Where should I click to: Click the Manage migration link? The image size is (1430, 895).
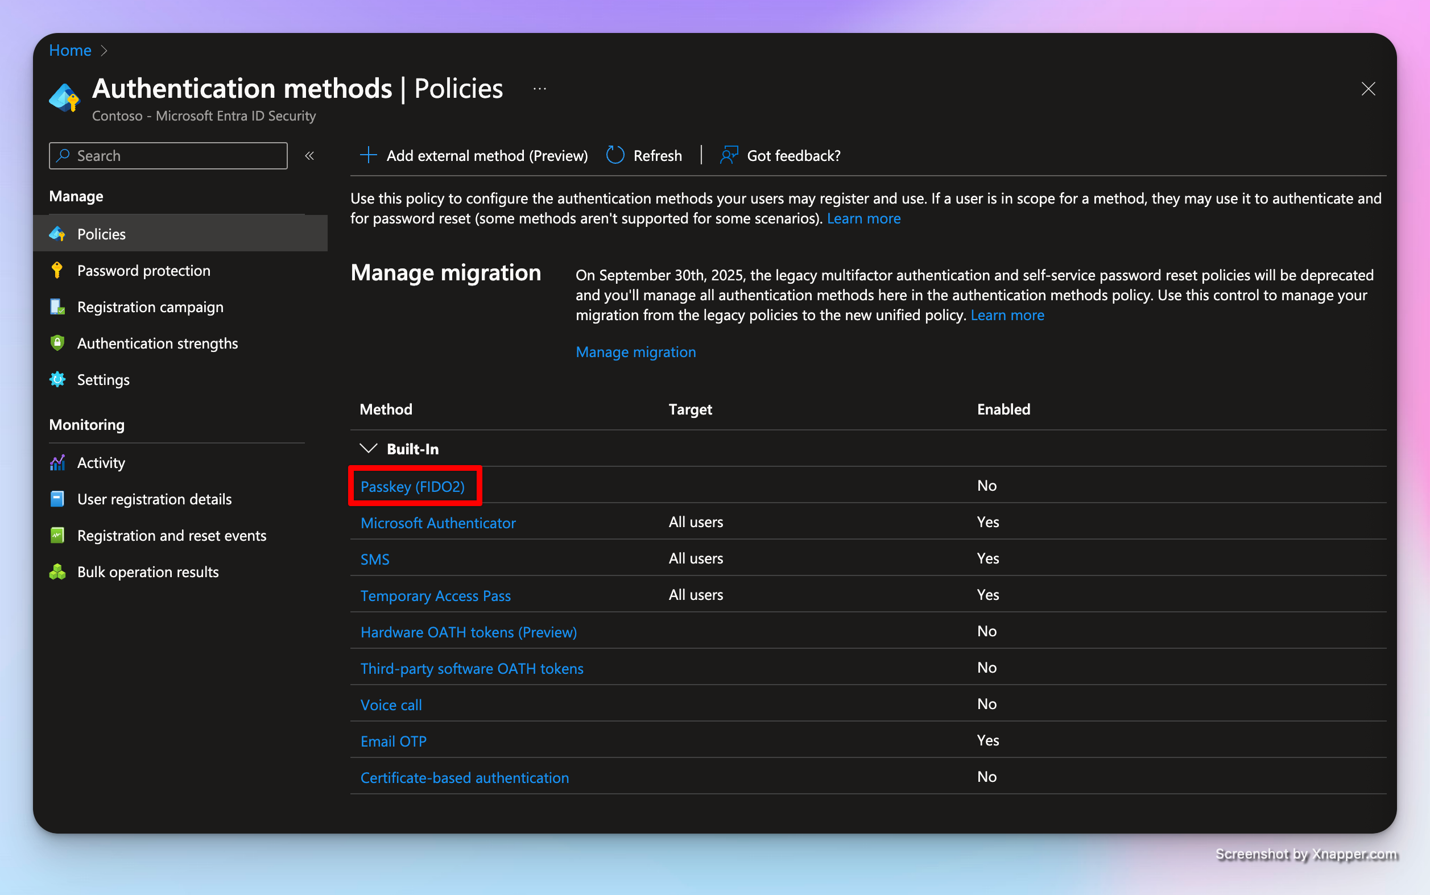(635, 352)
